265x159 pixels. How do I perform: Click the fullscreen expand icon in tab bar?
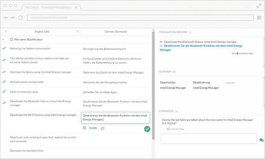click(x=258, y=6)
